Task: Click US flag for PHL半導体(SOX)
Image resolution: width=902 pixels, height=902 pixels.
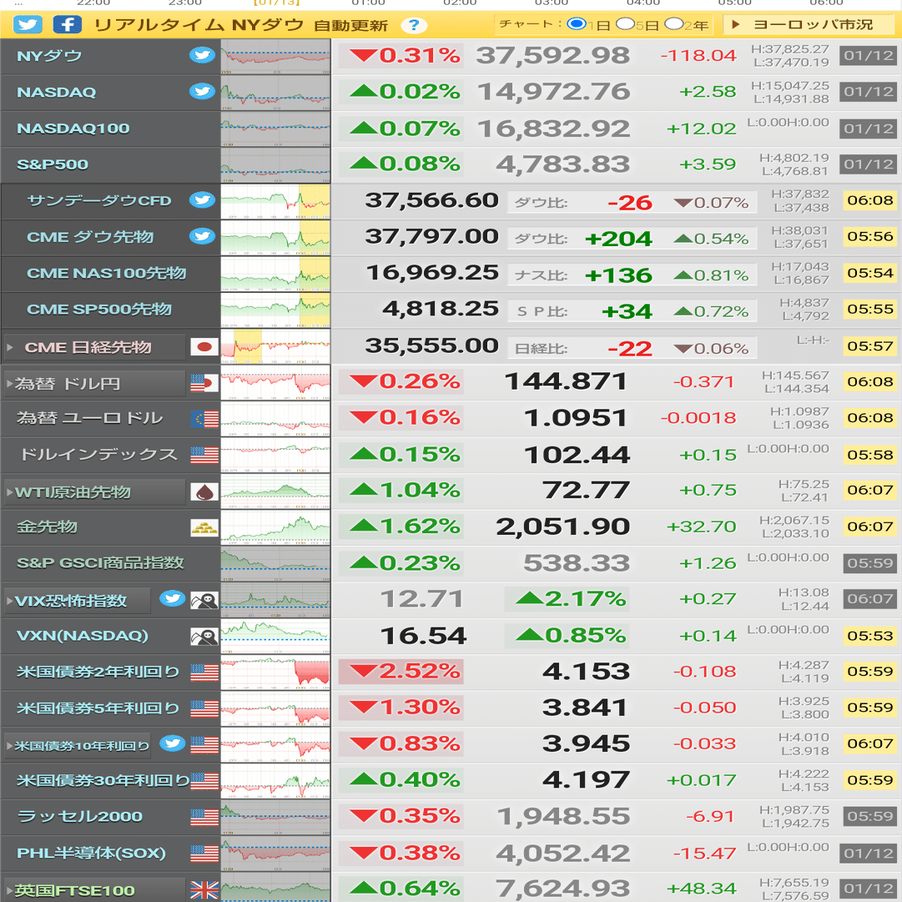Action: (x=204, y=854)
